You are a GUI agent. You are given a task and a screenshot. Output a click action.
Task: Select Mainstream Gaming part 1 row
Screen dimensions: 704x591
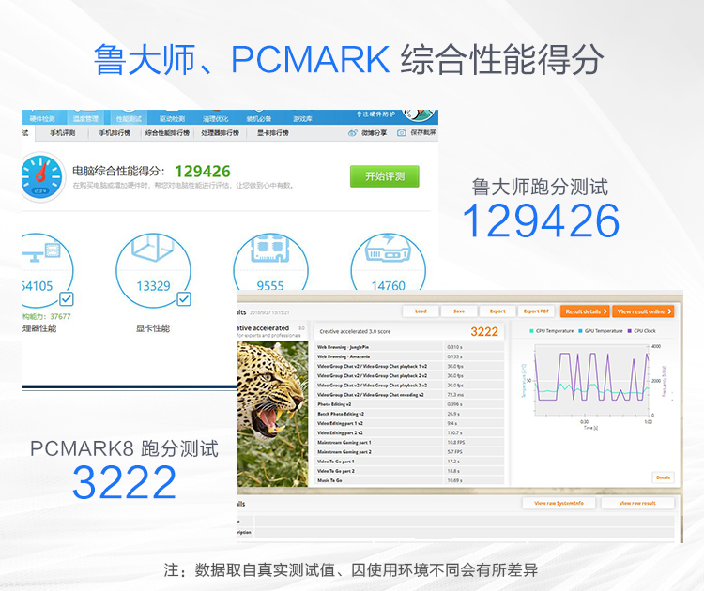coord(409,443)
